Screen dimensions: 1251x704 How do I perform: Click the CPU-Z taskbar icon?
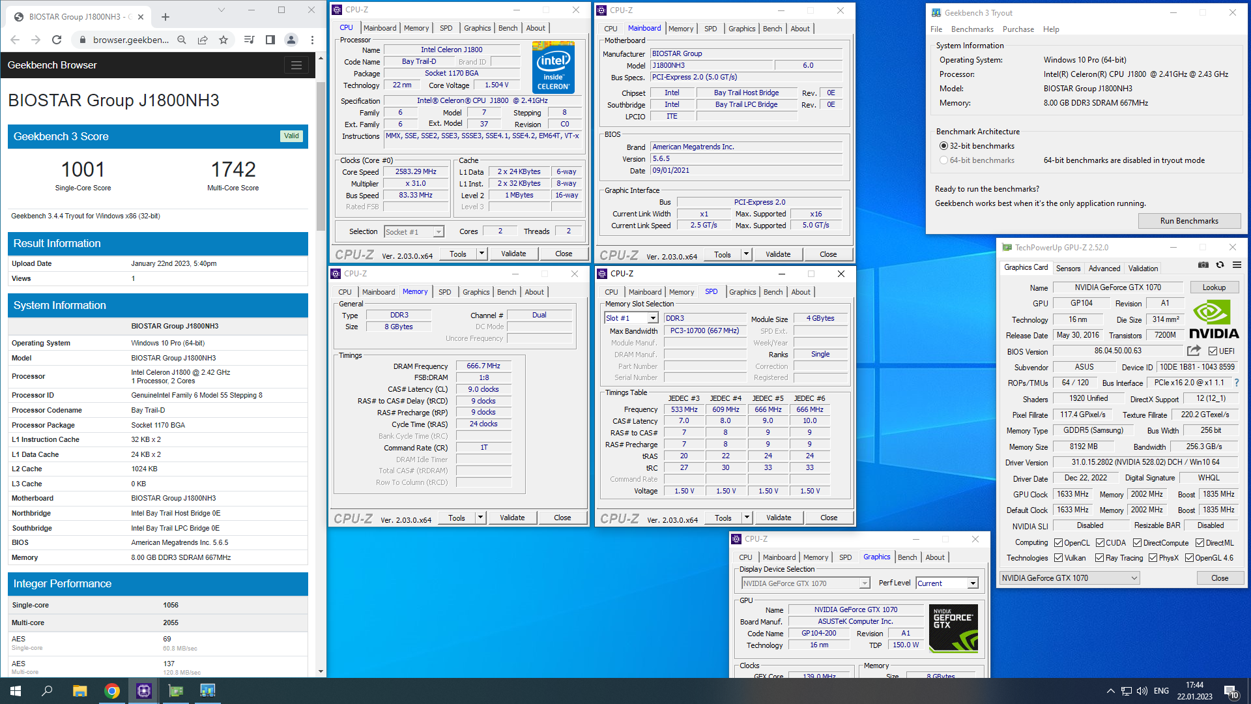tap(144, 691)
